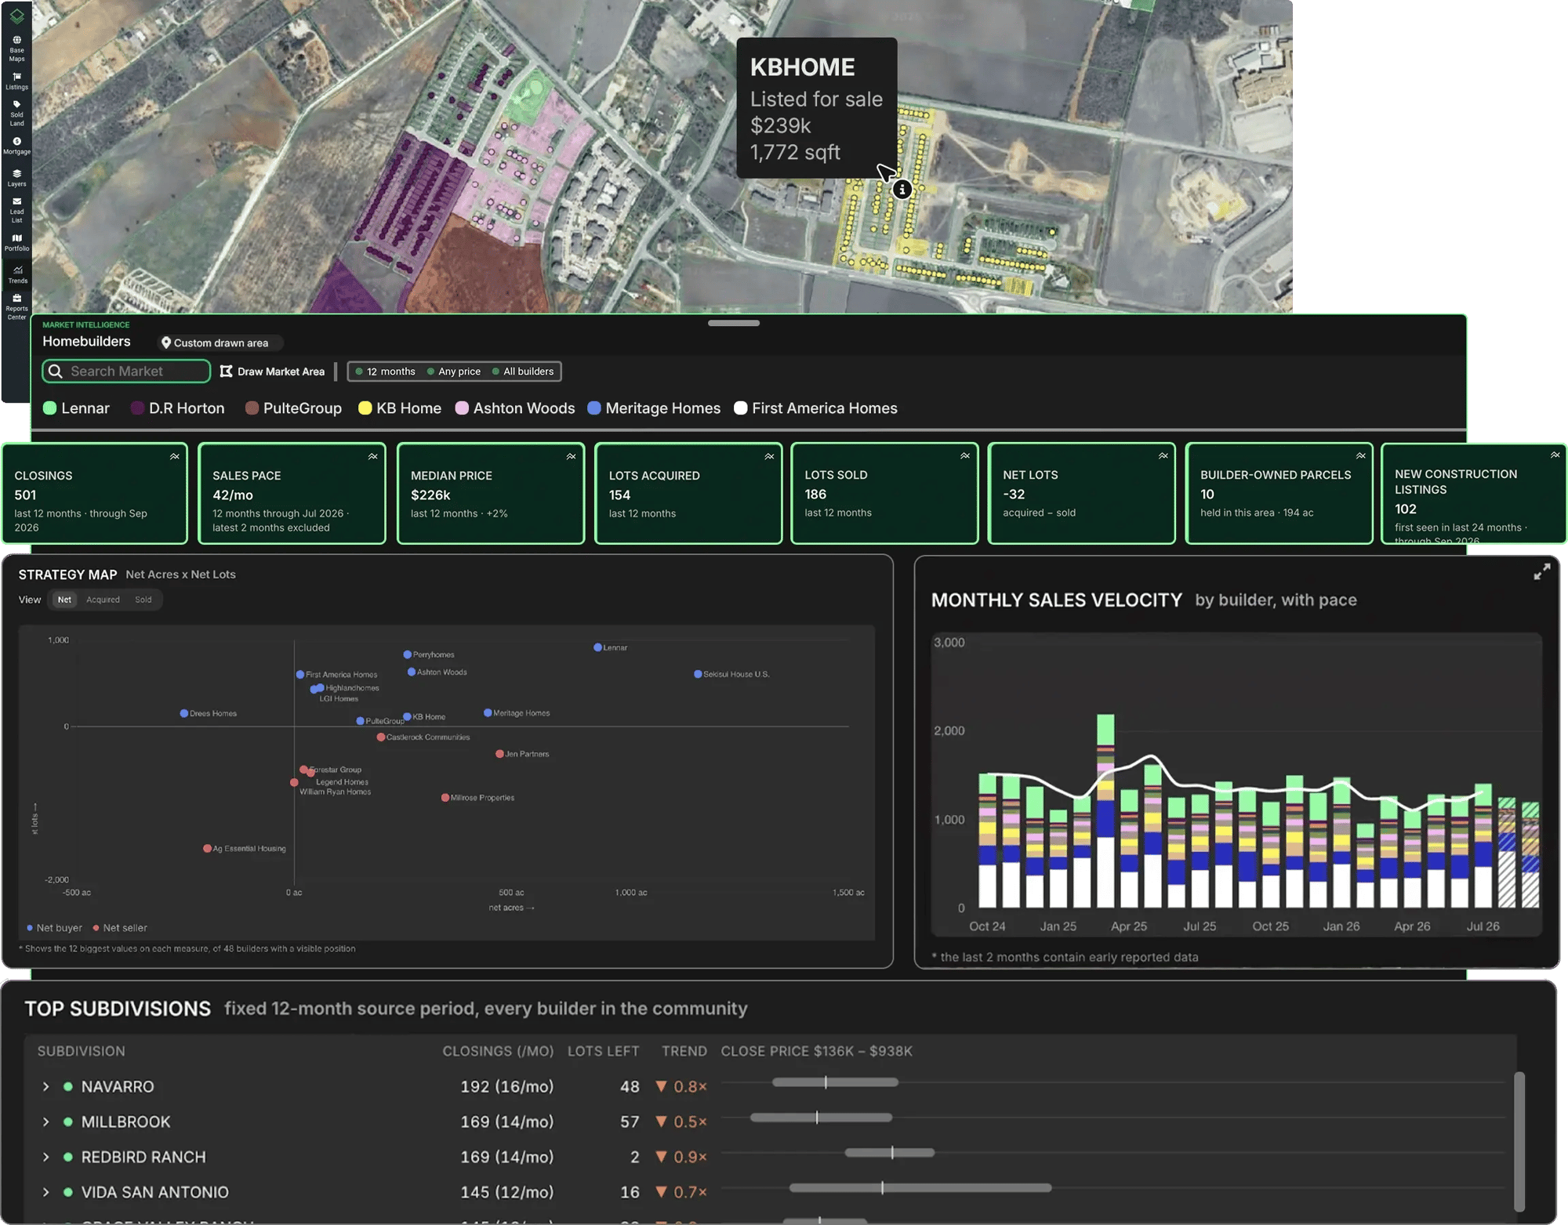Viewport: 1568px width, 1225px height.
Task: Open the 12 months filter
Action: coord(385,371)
